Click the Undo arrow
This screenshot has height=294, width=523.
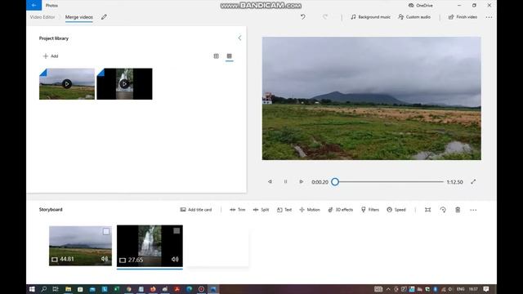point(303,16)
